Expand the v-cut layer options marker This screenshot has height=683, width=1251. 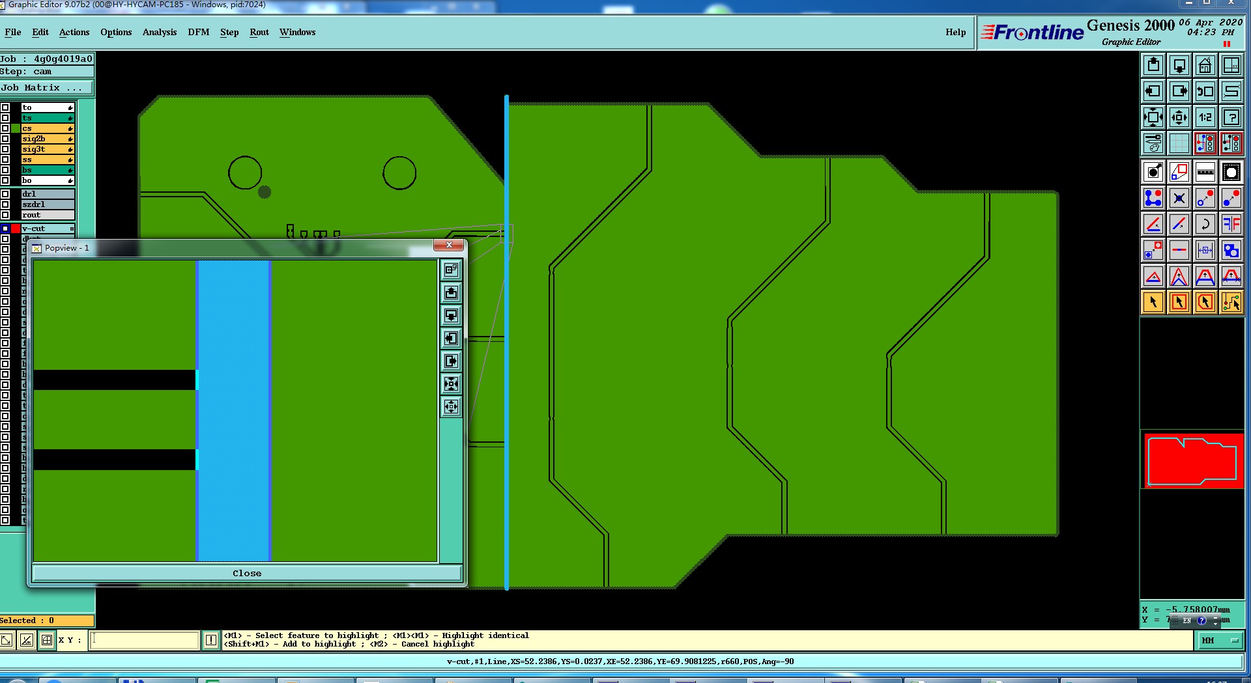pos(72,229)
